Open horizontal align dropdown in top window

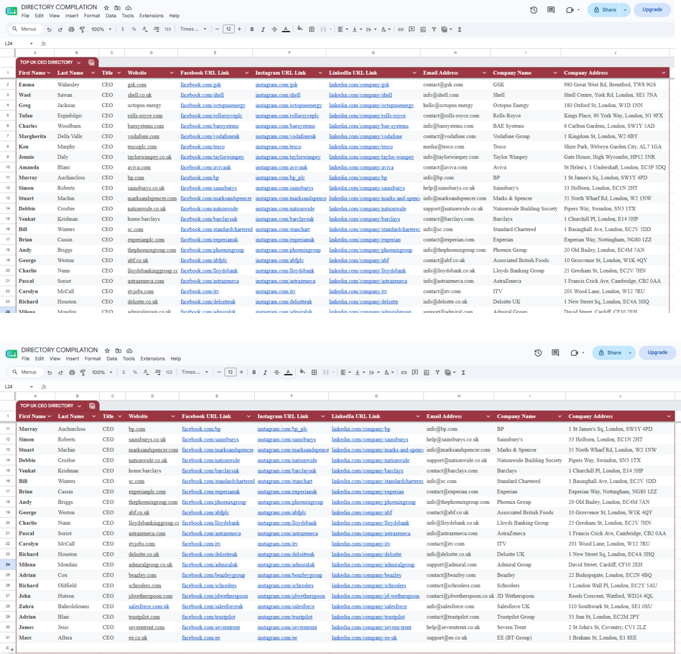click(x=342, y=29)
